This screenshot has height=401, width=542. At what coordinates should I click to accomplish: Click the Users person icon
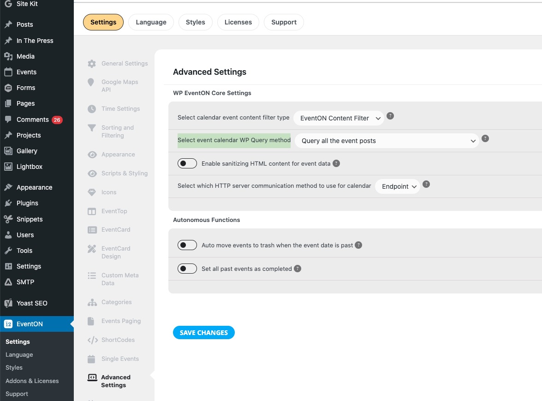pyautogui.click(x=8, y=235)
